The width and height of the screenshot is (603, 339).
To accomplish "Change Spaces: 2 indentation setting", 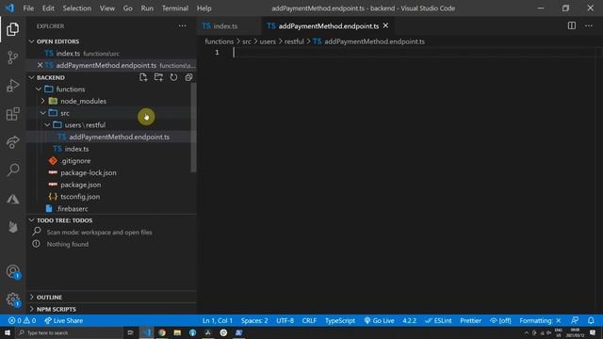I will (254, 320).
